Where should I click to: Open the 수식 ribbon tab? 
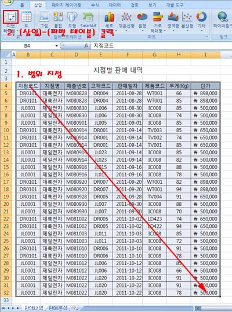coord(95,5)
